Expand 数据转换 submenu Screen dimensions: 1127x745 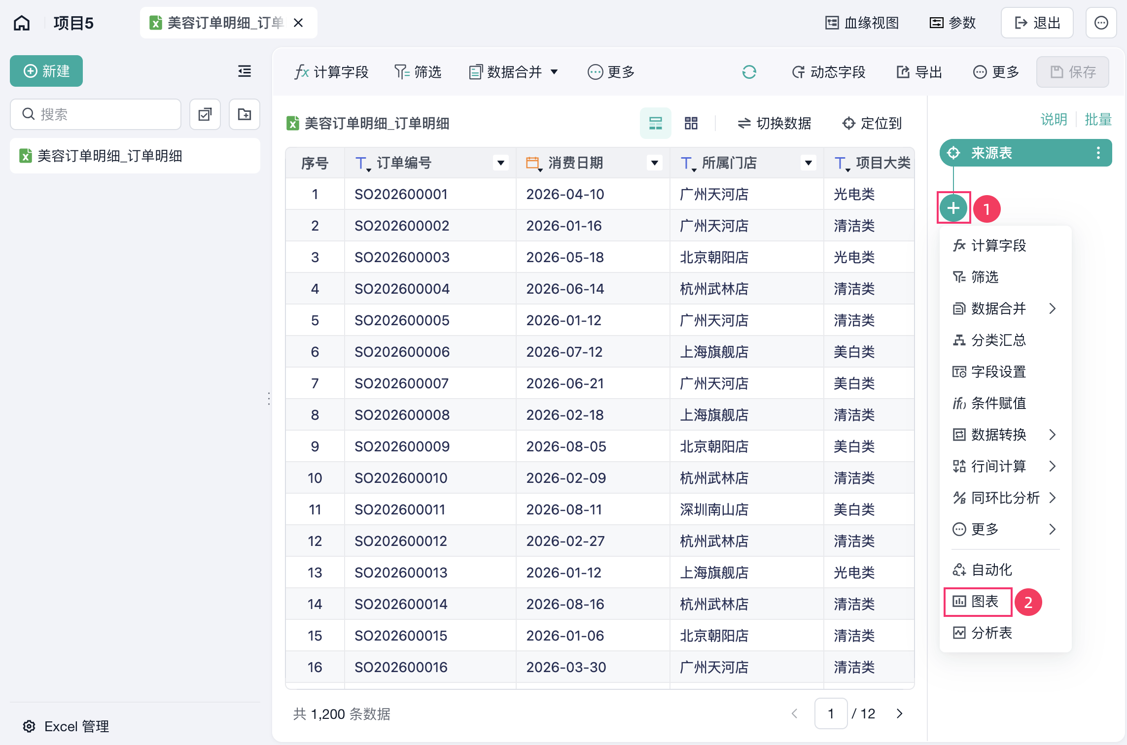point(1006,435)
